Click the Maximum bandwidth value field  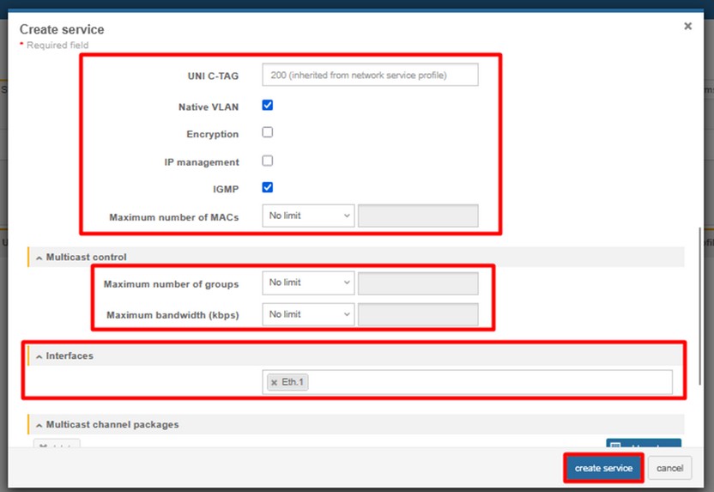coord(418,315)
